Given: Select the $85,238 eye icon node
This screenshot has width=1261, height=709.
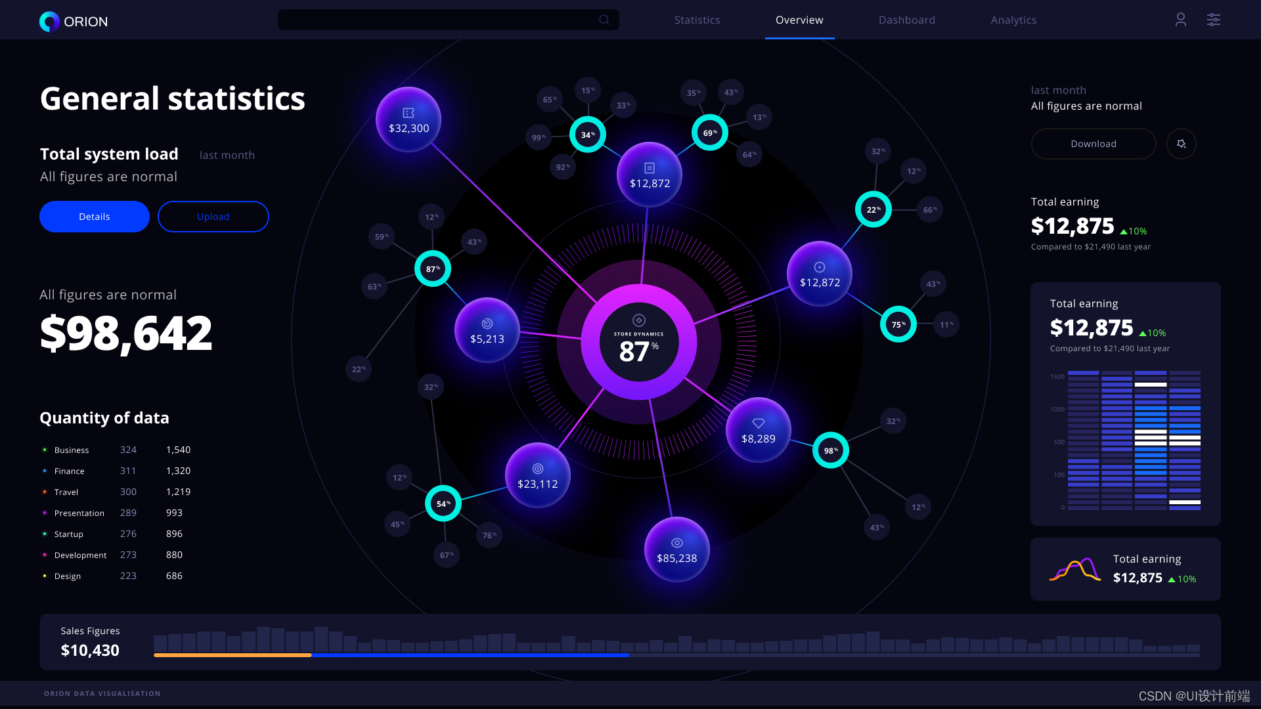Looking at the screenshot, I should [x=676, y=549].
